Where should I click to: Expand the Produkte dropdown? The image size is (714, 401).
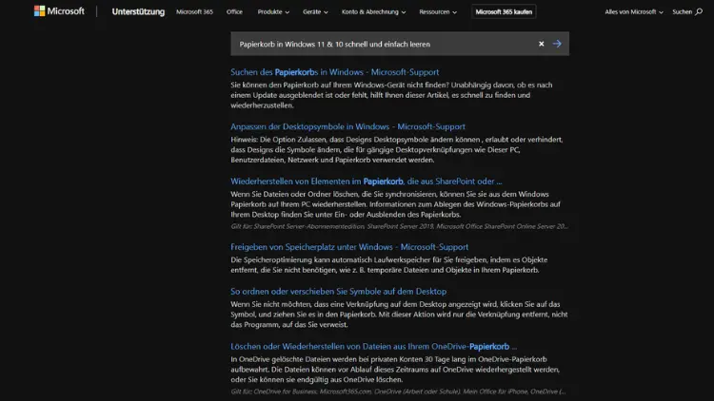pyautogui.click(x=273, y=11)
